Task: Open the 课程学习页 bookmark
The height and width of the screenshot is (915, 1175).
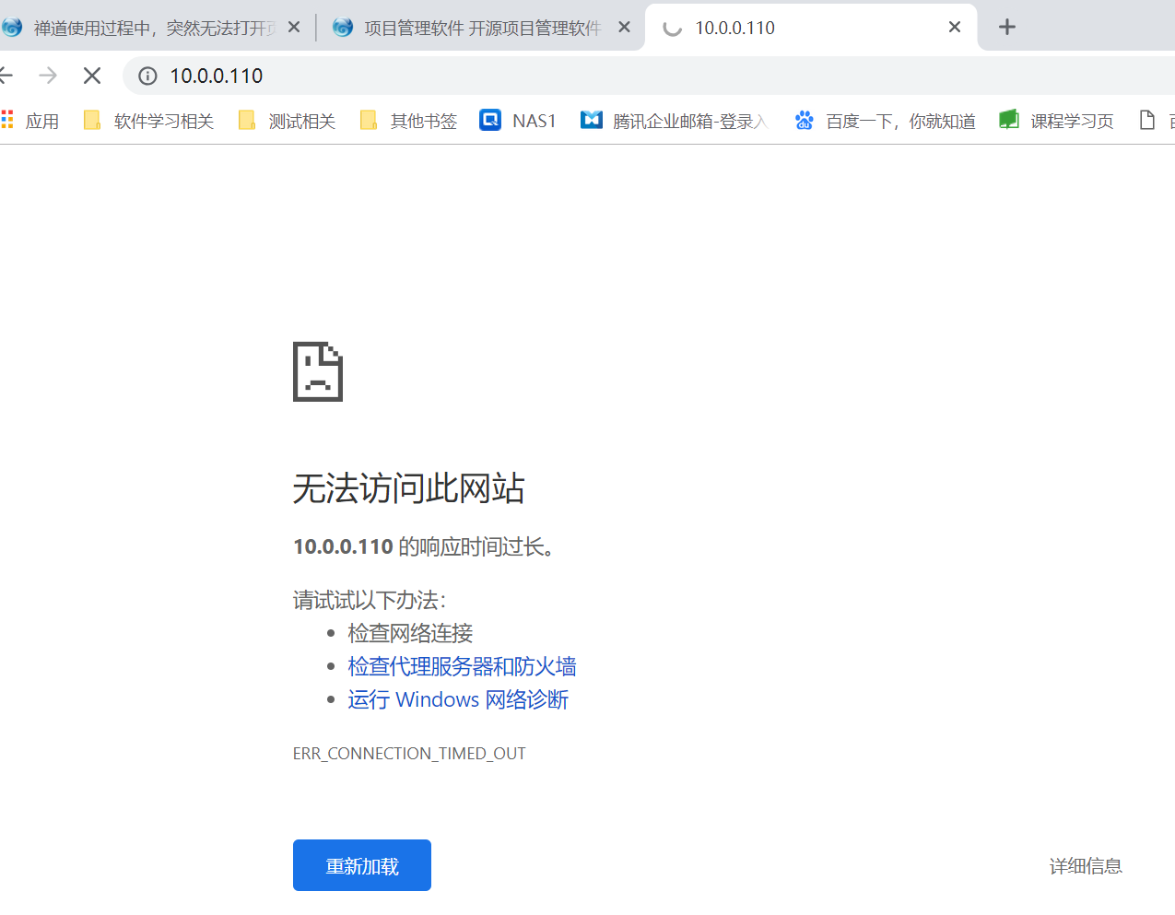Action: coord(1056,121)
